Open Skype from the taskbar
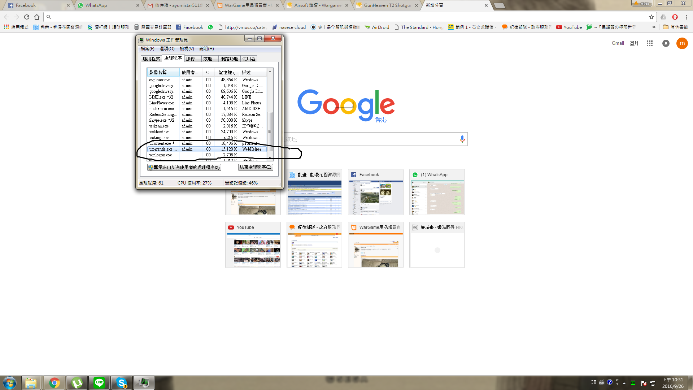Viewport: 693px width, 390px height. pyautogui.click(x=122, y=383)
